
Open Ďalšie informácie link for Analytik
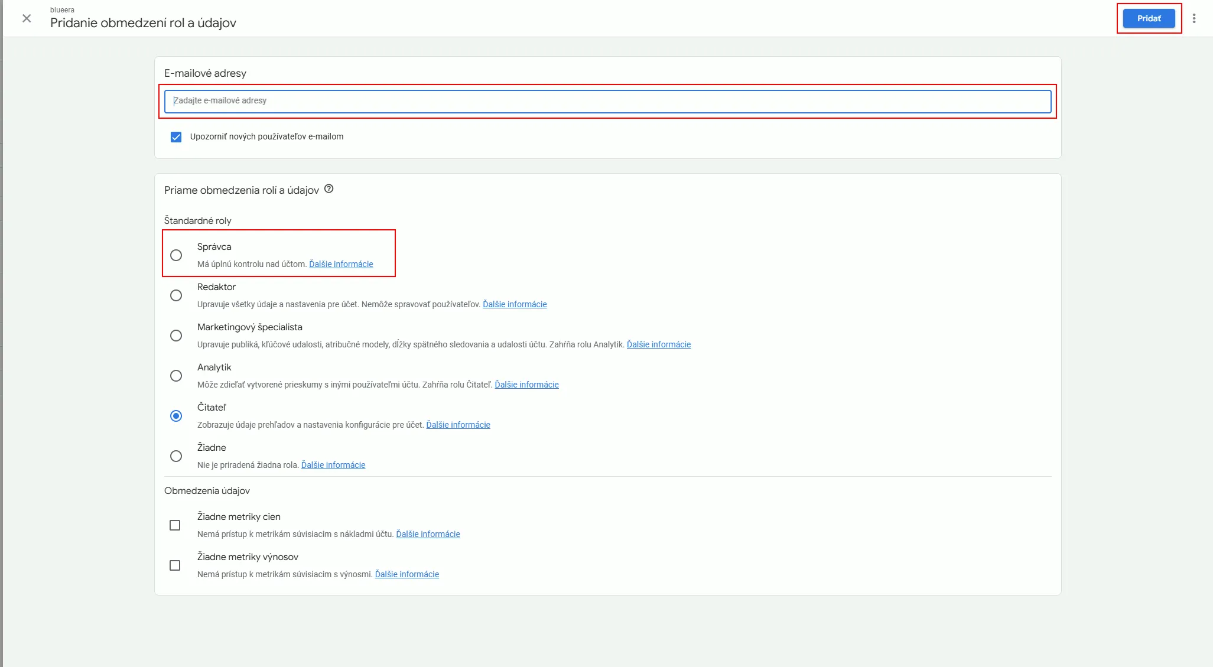[x=526, y=385]
